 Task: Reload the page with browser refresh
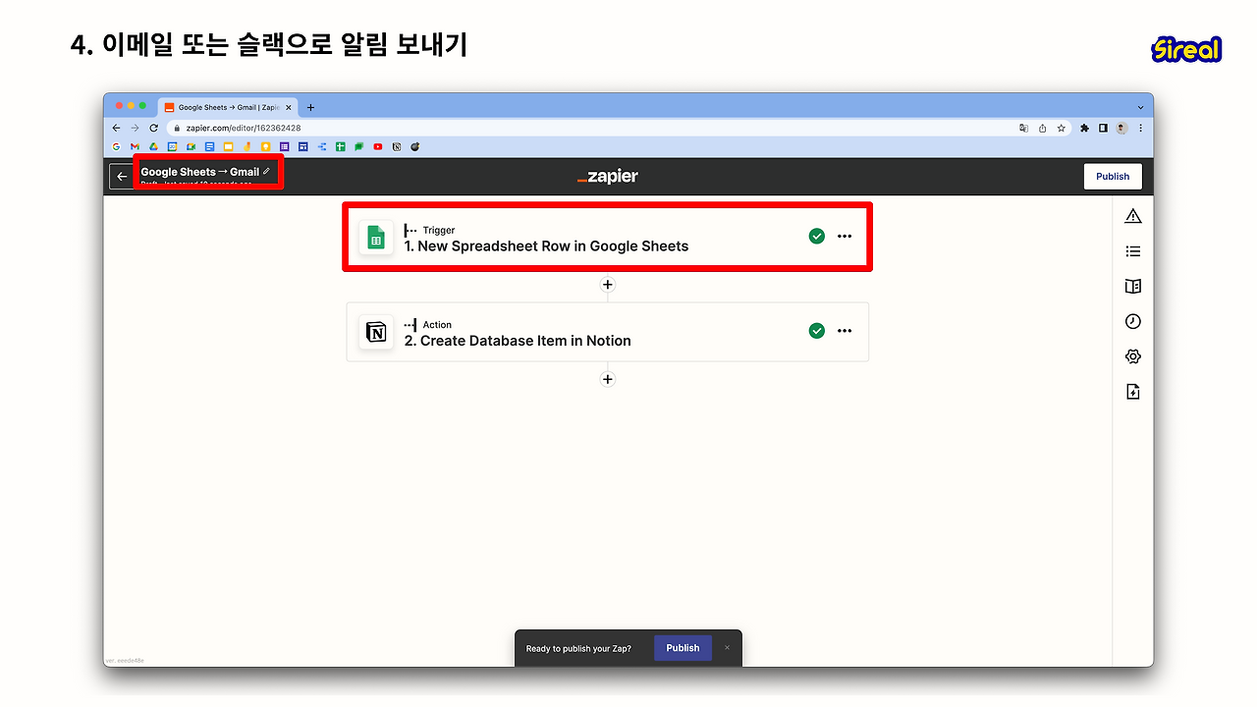point(153,128)
